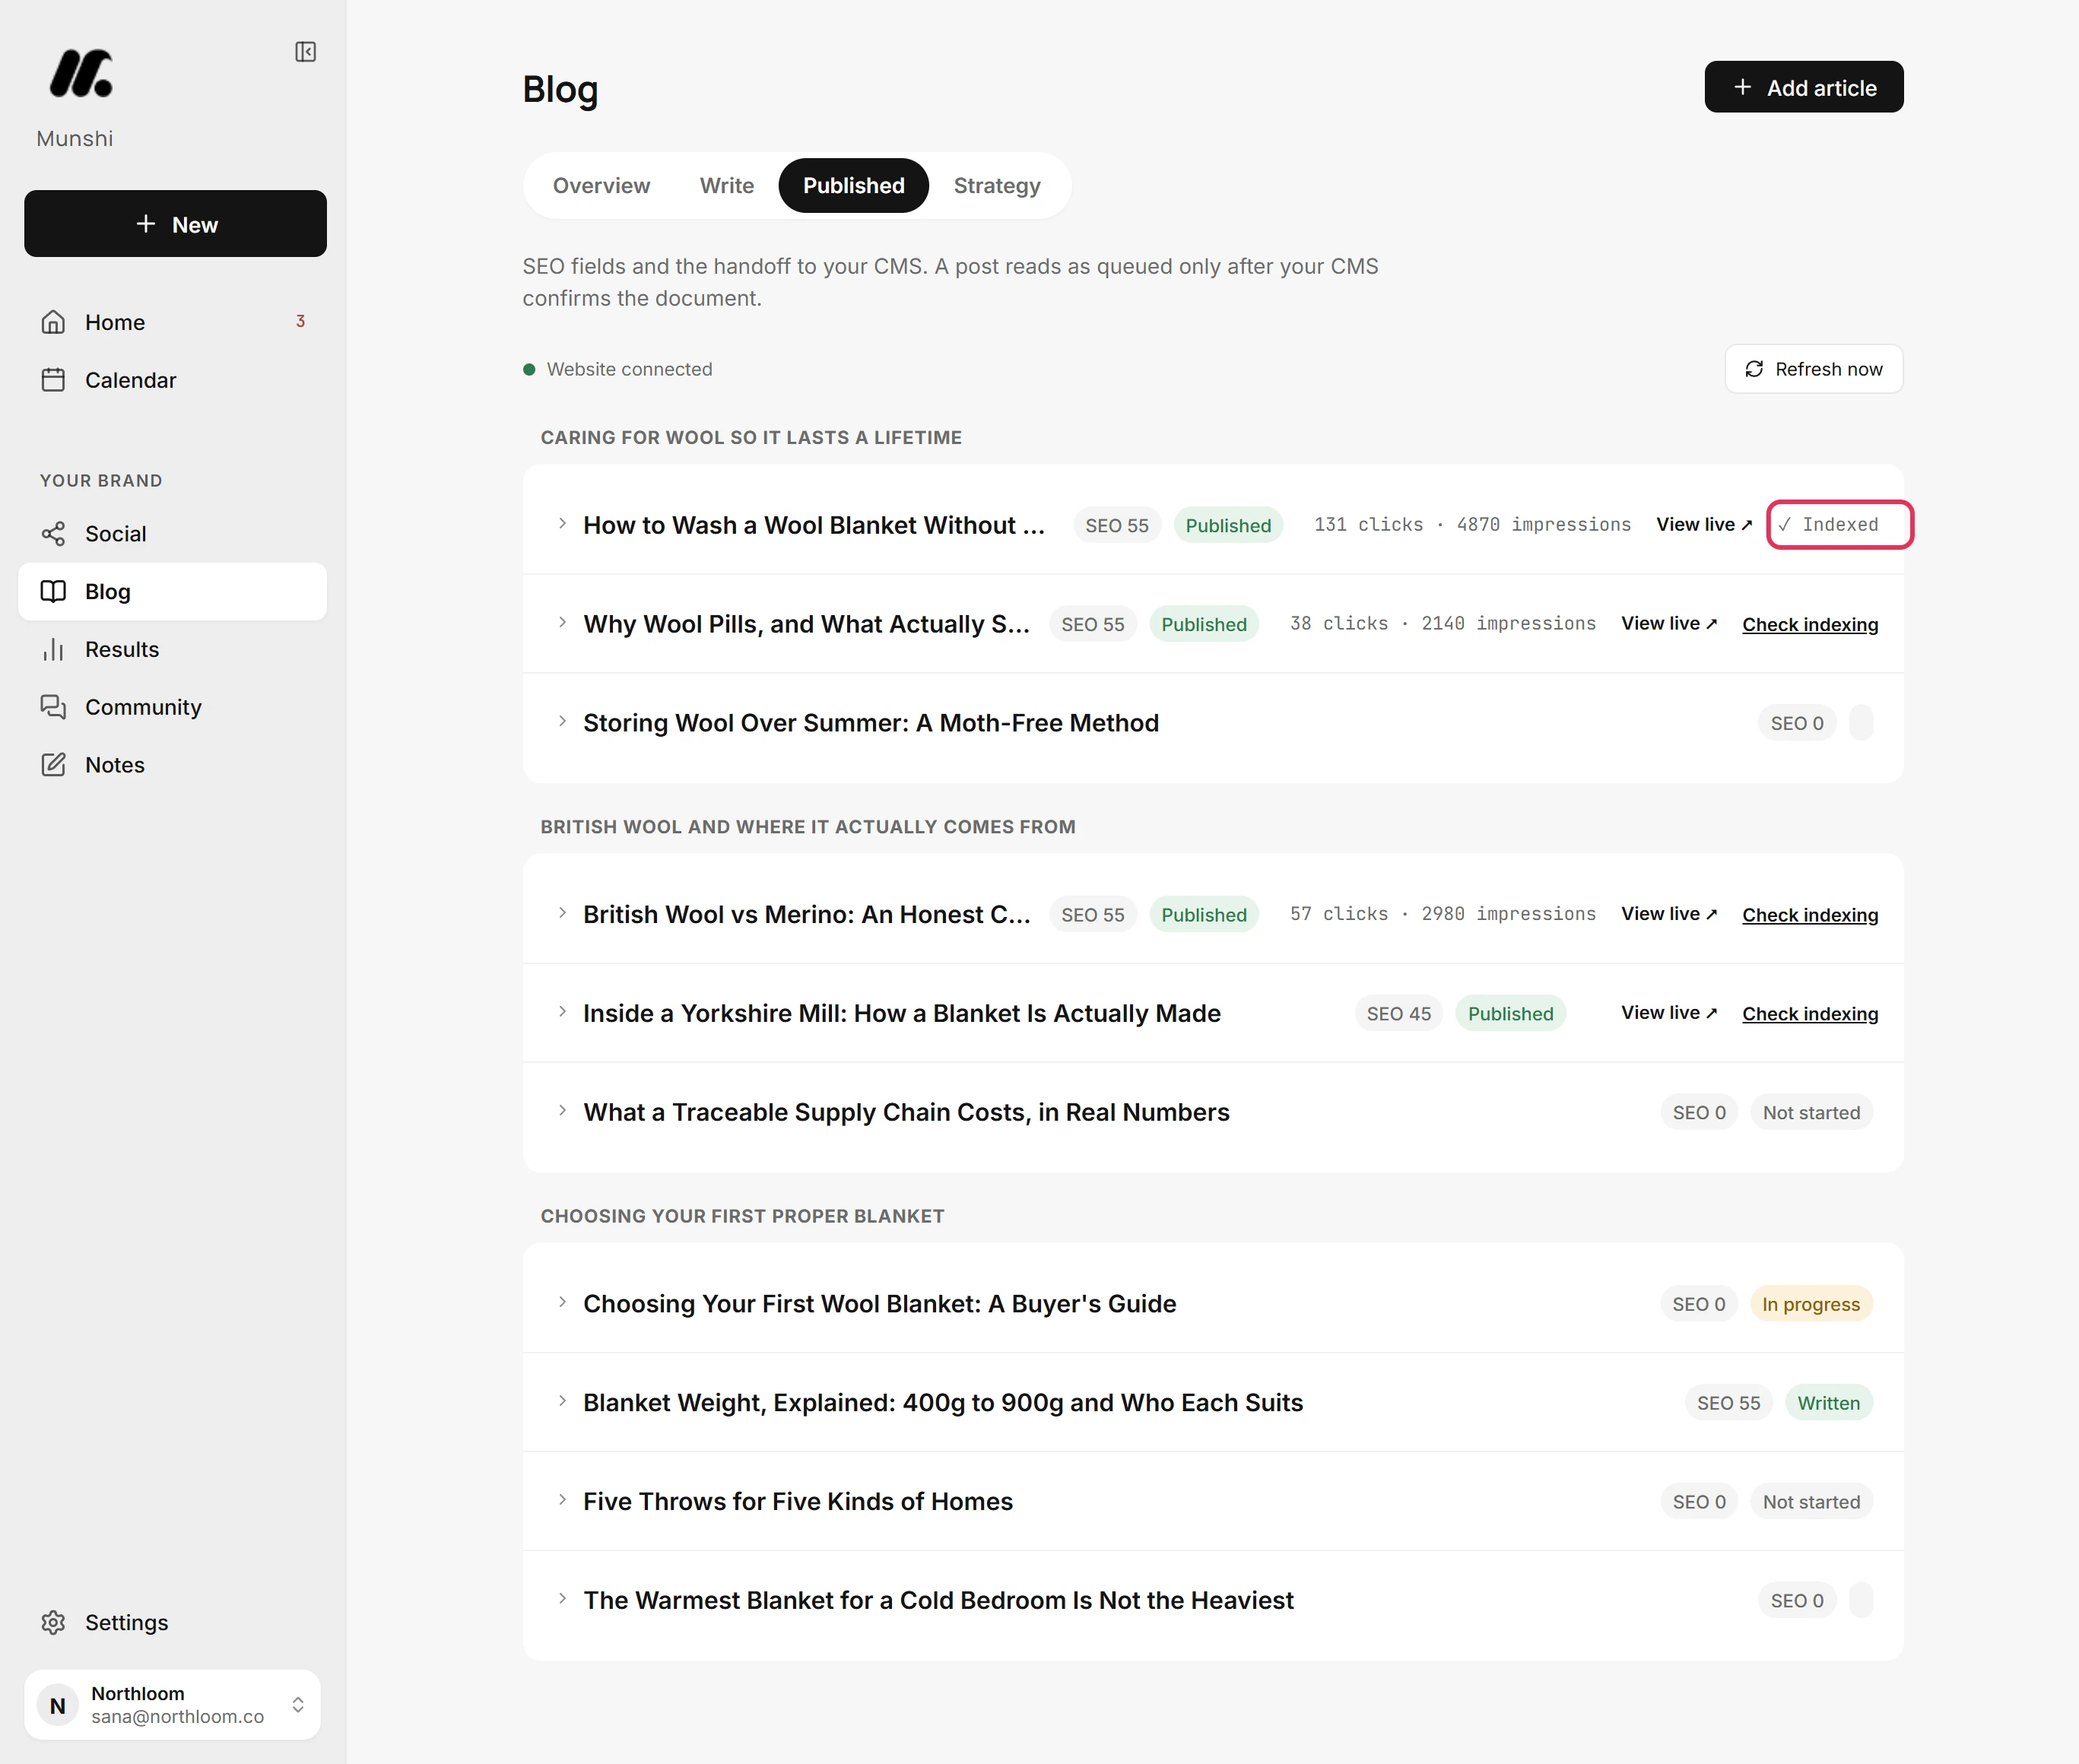
Task: Click the Calendar icon in sidebar
Action: [53, 380]
